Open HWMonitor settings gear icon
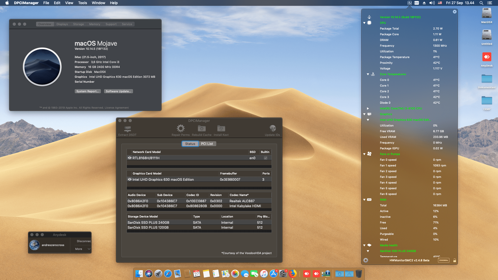This screenshot has width=498, height=280. pyautogui.click(x=366, y=260)
